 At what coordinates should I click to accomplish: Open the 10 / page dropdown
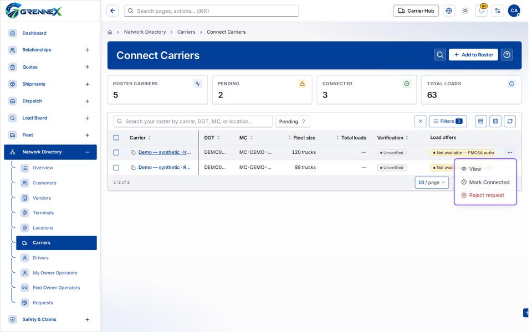tap(432, 182)
